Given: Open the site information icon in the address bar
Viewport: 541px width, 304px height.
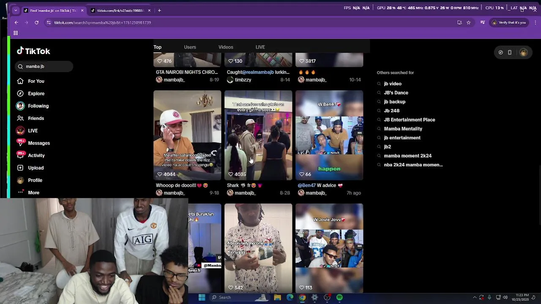Looking at the screenshot, I should click(x=49, y=22).
